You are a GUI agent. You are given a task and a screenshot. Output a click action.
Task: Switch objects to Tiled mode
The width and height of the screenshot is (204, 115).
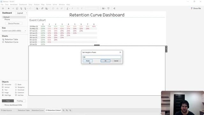8,101
